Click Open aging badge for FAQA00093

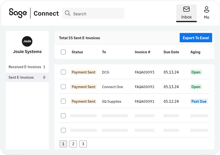[x=196, y=72]
